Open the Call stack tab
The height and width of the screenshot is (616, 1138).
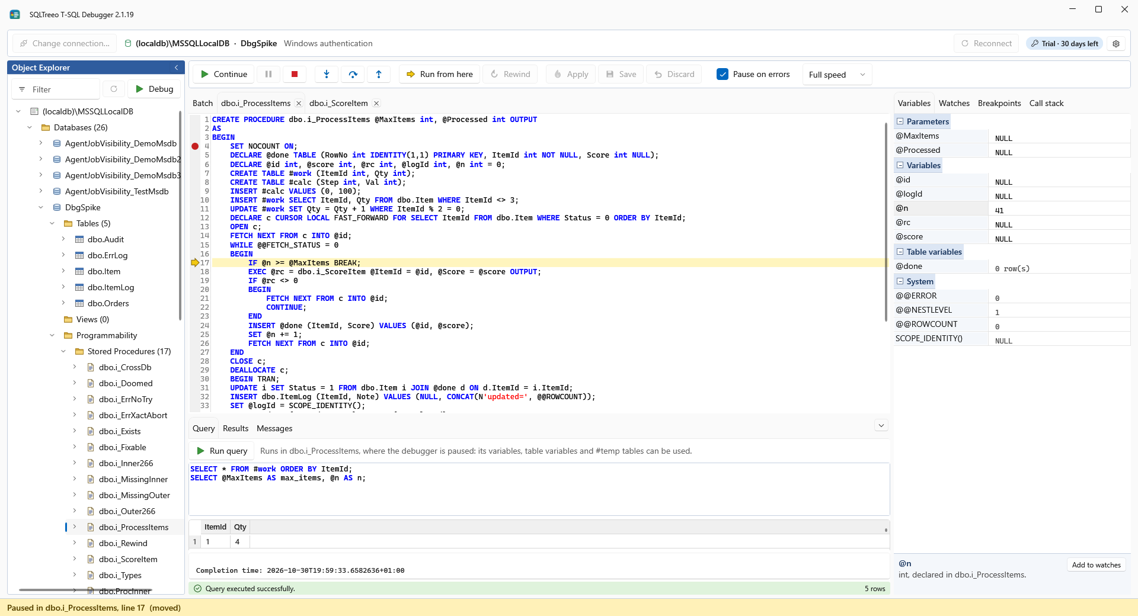coord(1046,103)
